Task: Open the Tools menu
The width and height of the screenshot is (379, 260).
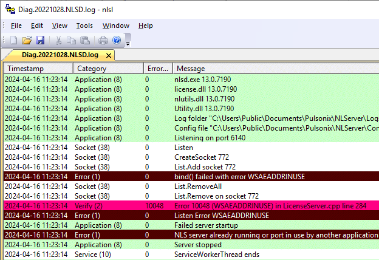Action: click(x=84, y=26)
